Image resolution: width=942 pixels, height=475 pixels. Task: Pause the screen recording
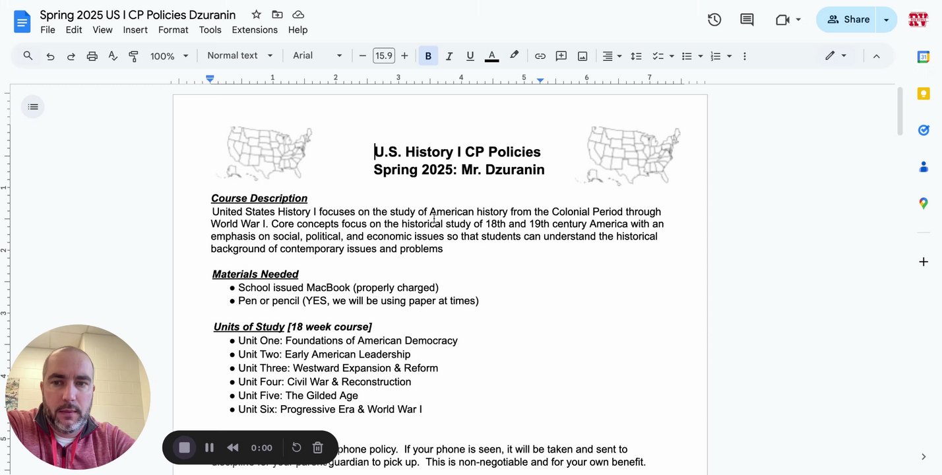click(209, 448)
